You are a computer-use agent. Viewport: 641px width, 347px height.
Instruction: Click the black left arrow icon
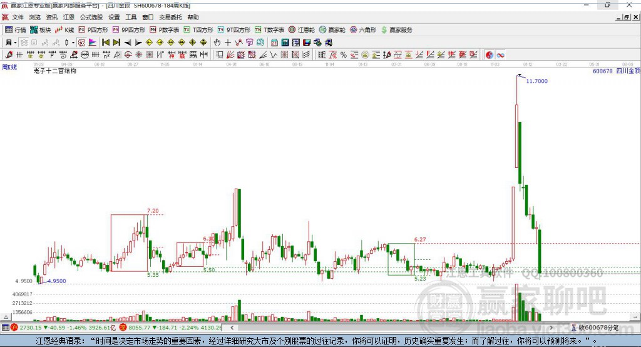(128, 43)
